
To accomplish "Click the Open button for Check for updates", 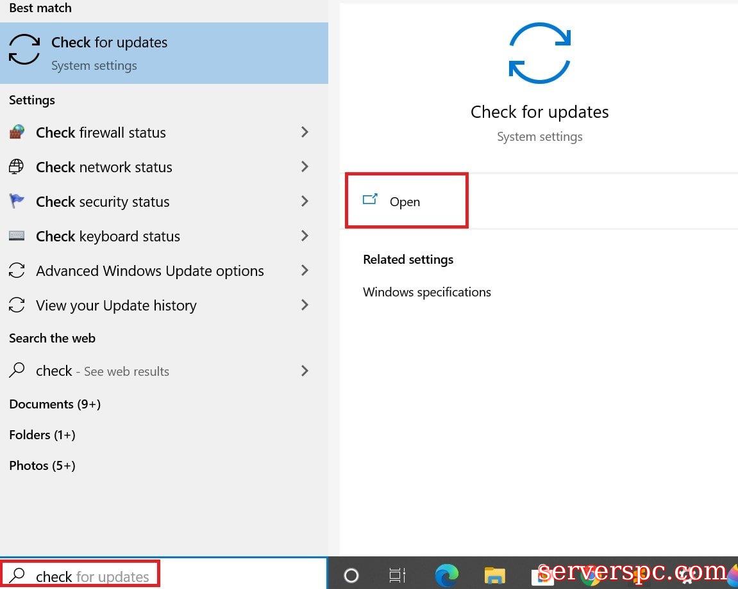I will (x=405, y=202).
